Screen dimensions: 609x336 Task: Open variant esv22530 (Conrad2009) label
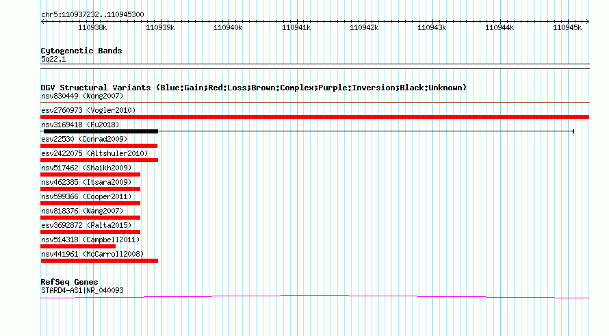[84, 139]
